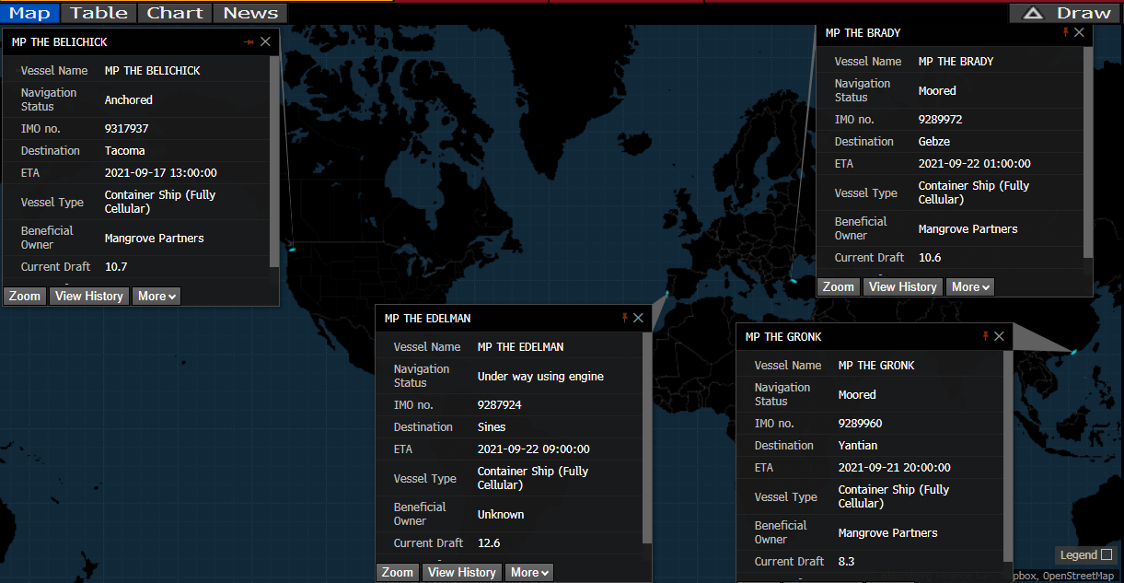The height and width of the screenshot is (583, 1124).
Task: Zoom to MP THE BRADY vessel
Action: pos(838,286)
